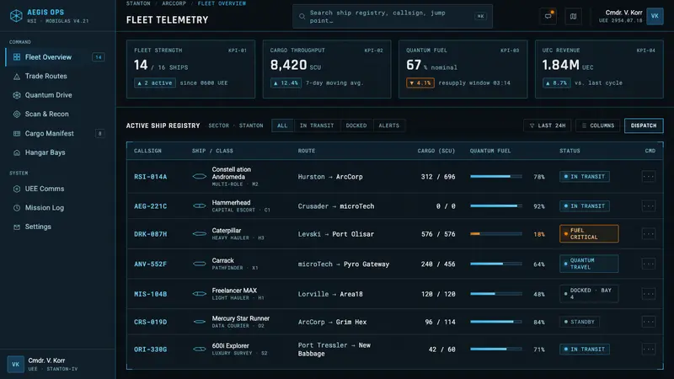Click the Quantum Fuel KPI card
674x379 pixels.
click(x=463, y=69)
